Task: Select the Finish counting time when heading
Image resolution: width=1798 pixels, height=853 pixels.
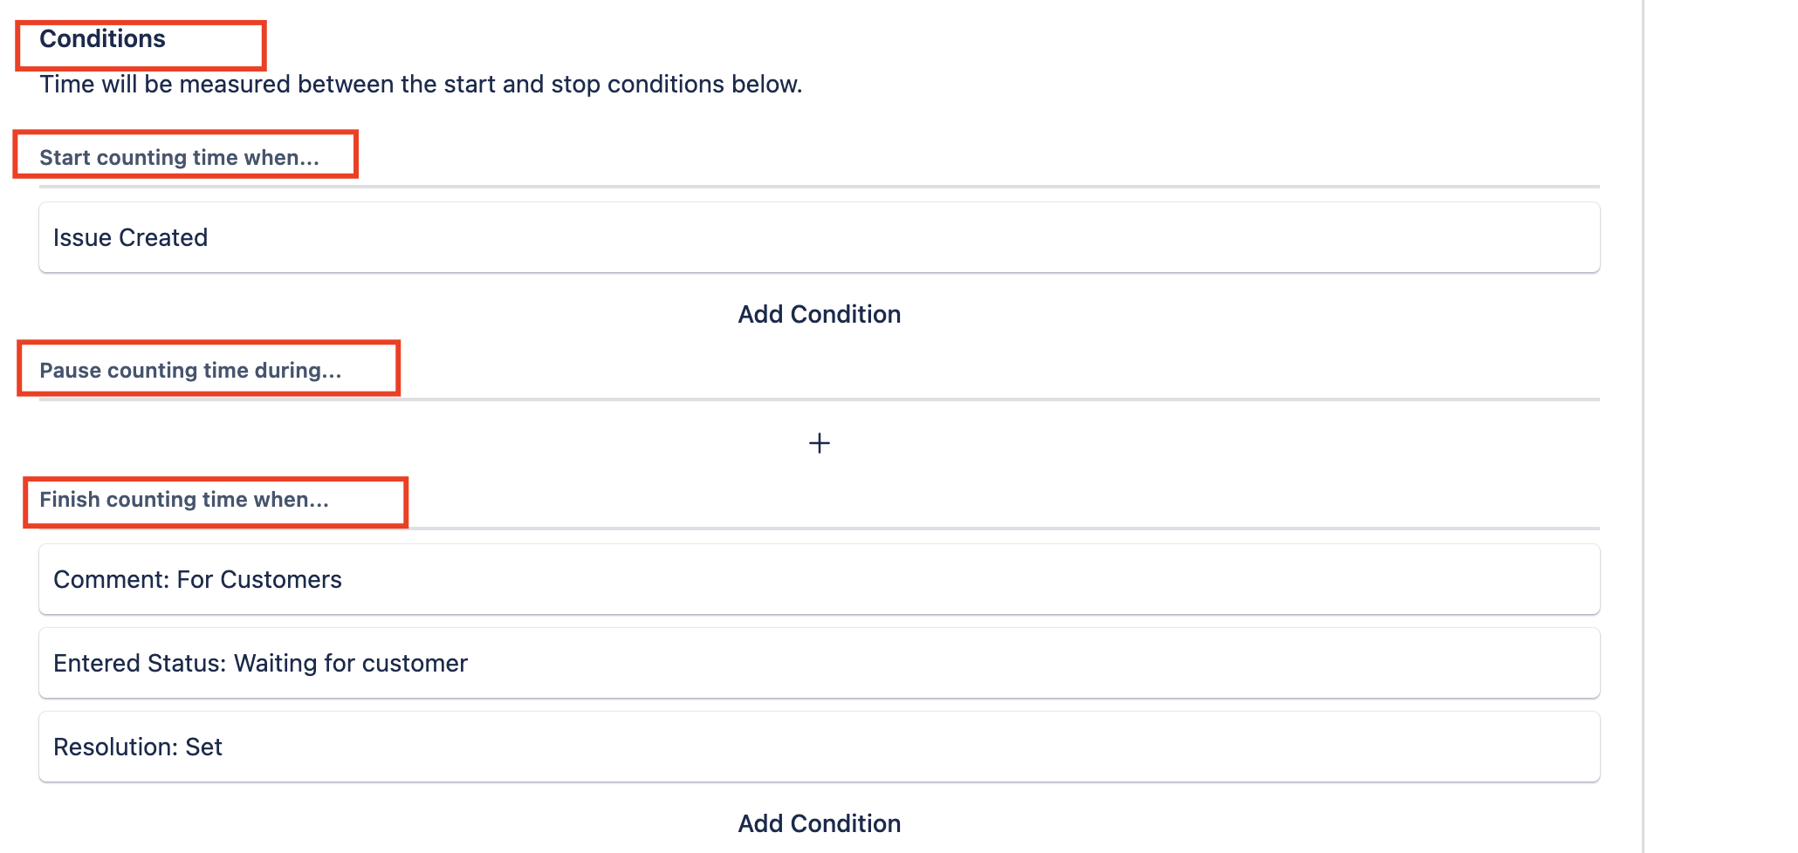Action: click(x=185, y=499)
